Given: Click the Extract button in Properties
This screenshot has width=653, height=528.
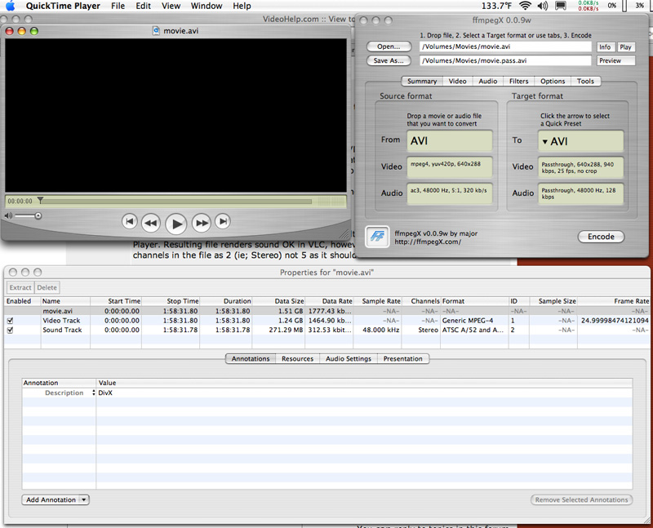Looking at the screenshot, I should point(20,287).
